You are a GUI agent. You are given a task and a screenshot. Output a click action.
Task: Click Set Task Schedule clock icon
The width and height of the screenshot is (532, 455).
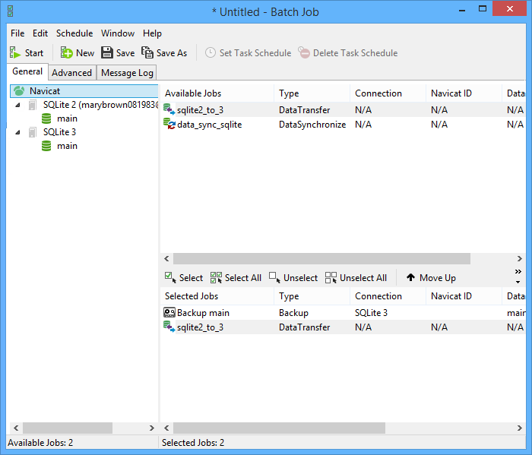(x=211, y=53)
